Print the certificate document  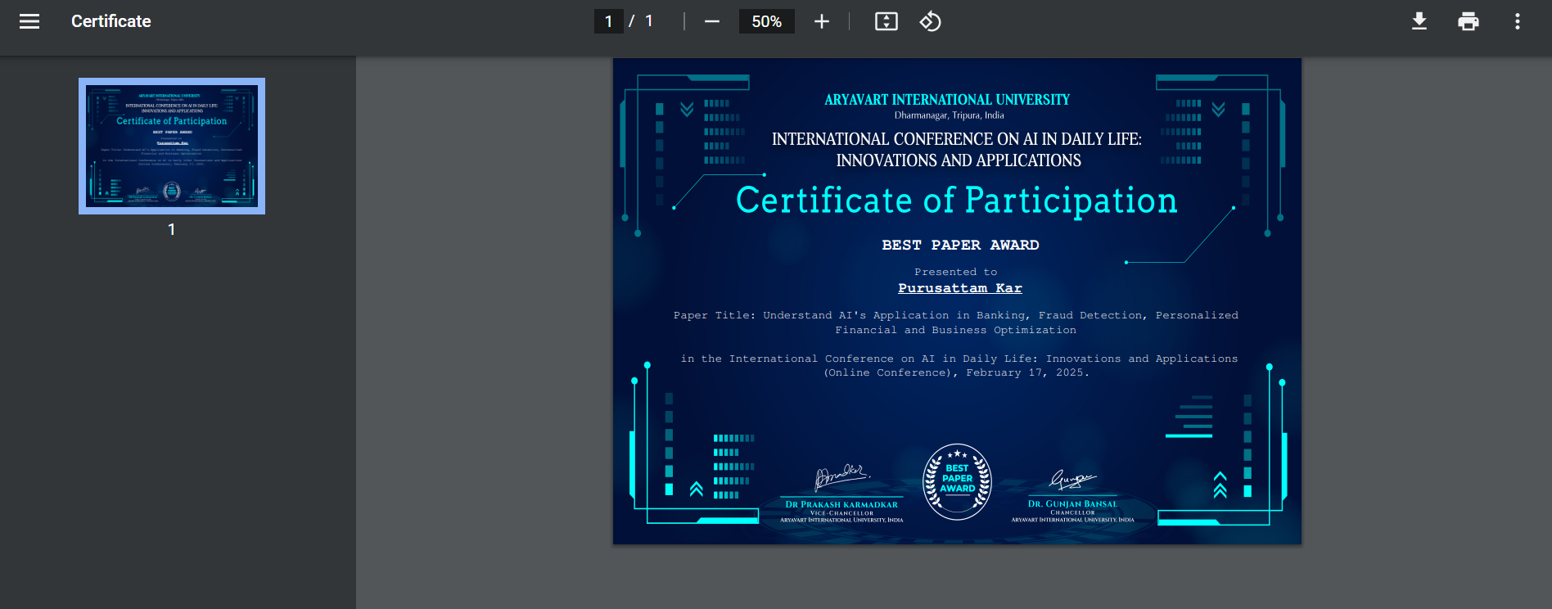point(1469,21)
